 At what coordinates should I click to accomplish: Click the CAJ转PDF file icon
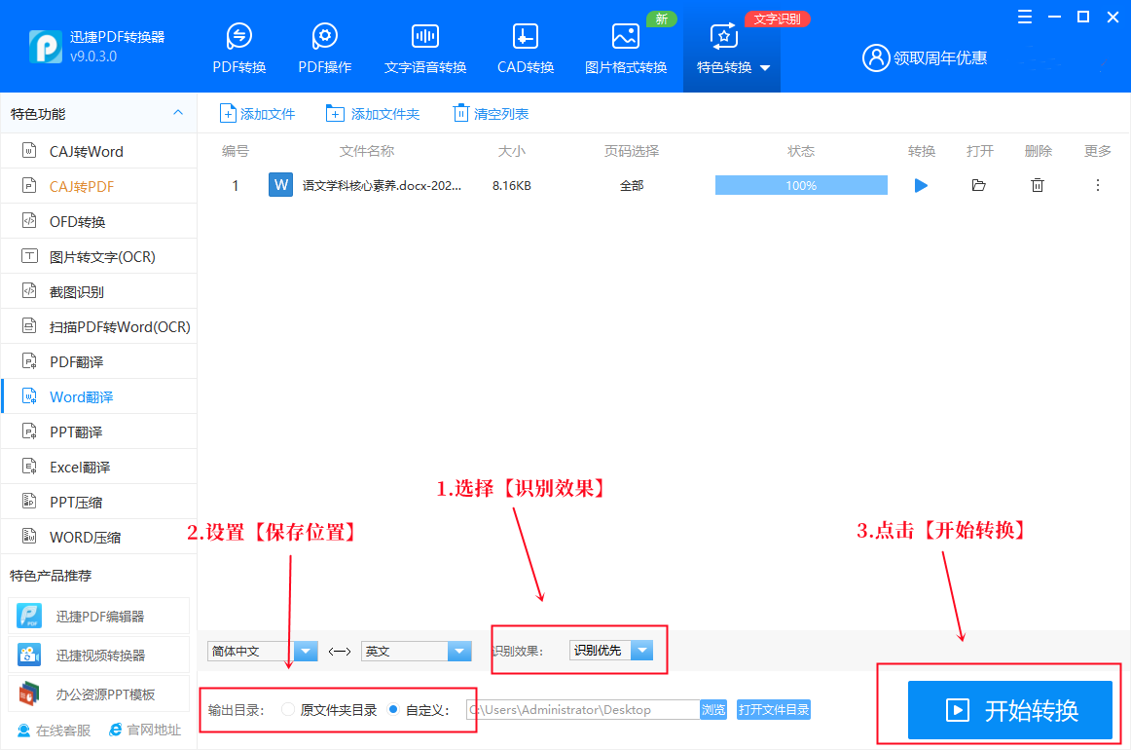[x=29, y=186]
